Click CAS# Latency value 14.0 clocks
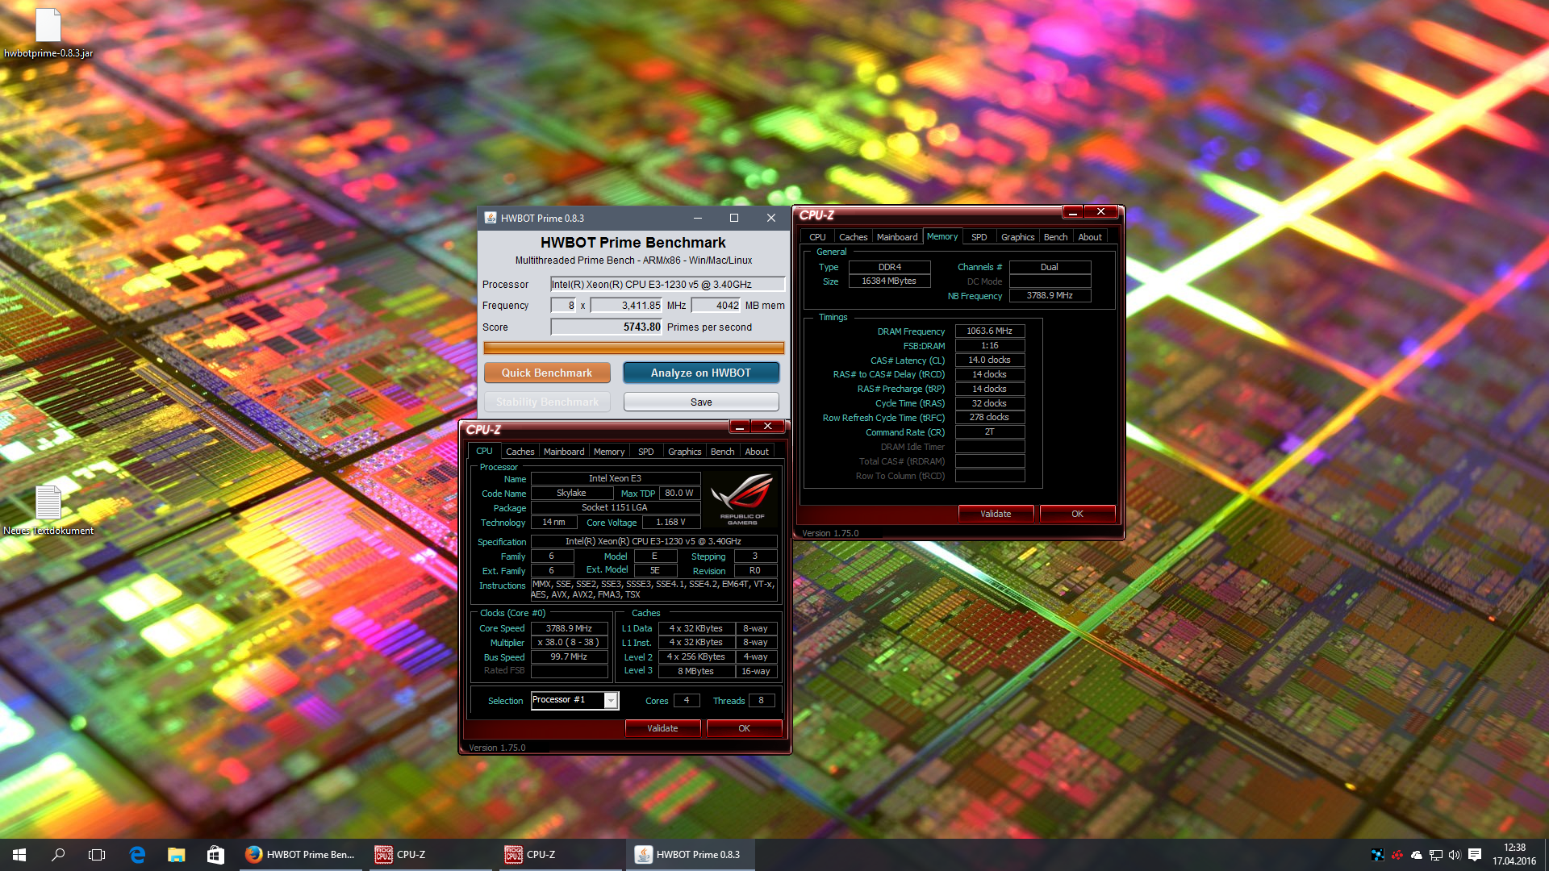Screen dimensions: 1549x871 pos(990,360)
